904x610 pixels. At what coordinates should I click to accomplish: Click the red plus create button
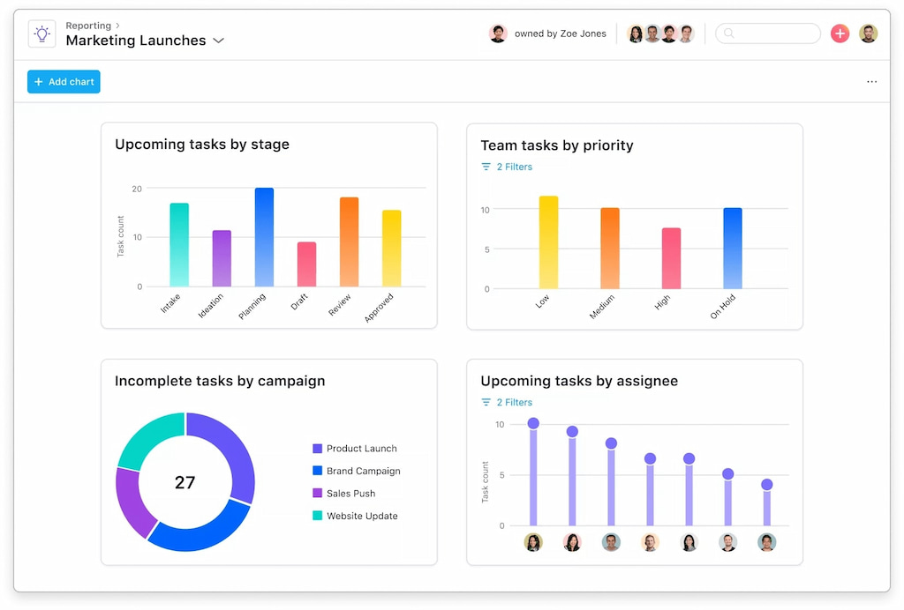click(x=839, y=33)
